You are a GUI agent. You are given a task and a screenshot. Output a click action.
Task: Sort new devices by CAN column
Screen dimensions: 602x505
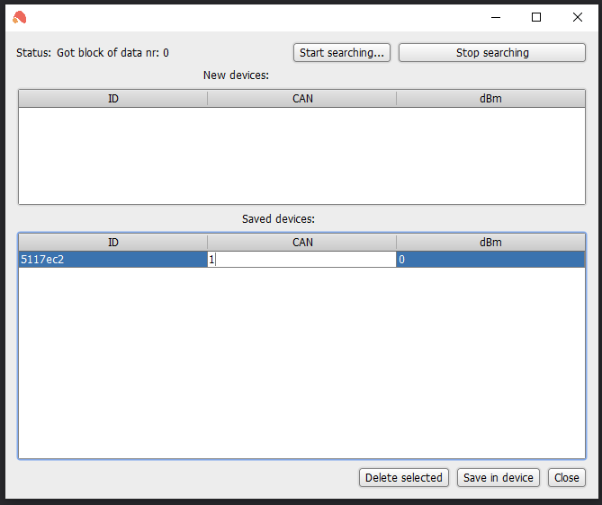point(302,99)
